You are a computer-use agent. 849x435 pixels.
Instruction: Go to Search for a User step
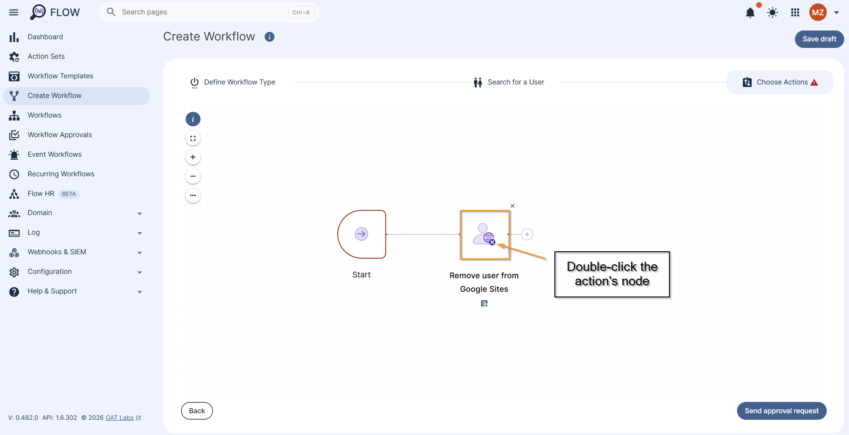click(x=509, y=82)
